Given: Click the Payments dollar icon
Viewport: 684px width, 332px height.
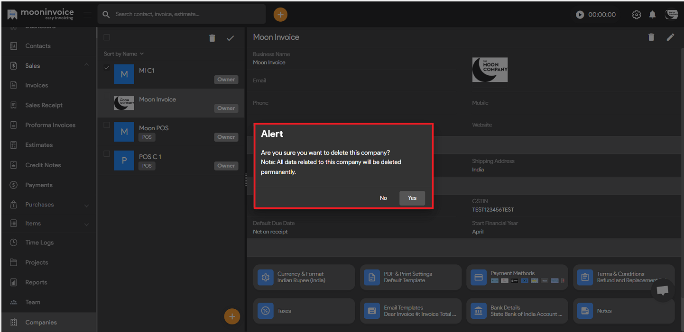Looking at the screenshot, I should [14, 185].
